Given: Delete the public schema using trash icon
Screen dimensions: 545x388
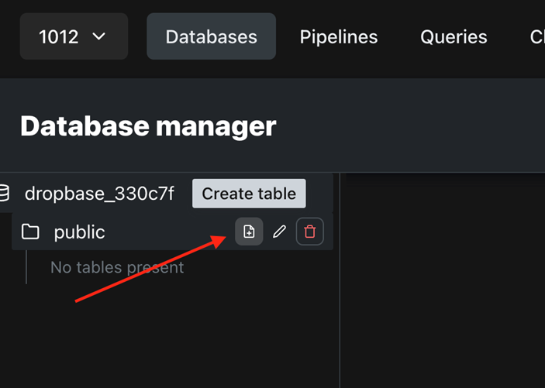Looking at the screenshot, I should pyautogui.click(x=310, y=232).
